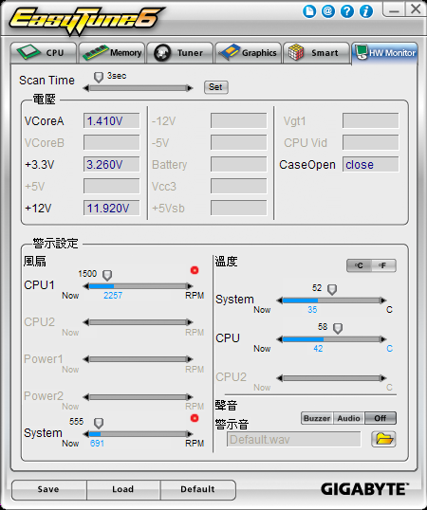Click the blue C unit beside CPU temperature
Viewport: 427px width, 510px height.
(x=390, y=349)
